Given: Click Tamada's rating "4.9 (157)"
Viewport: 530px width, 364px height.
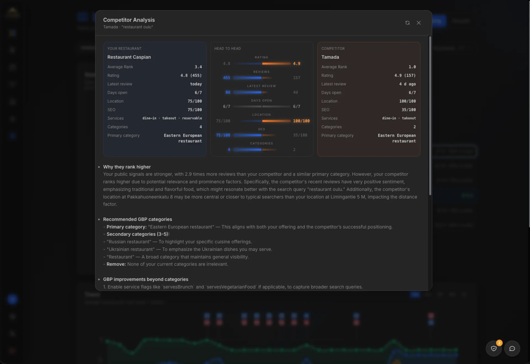Looking at the screenshot, I should 405,75.
